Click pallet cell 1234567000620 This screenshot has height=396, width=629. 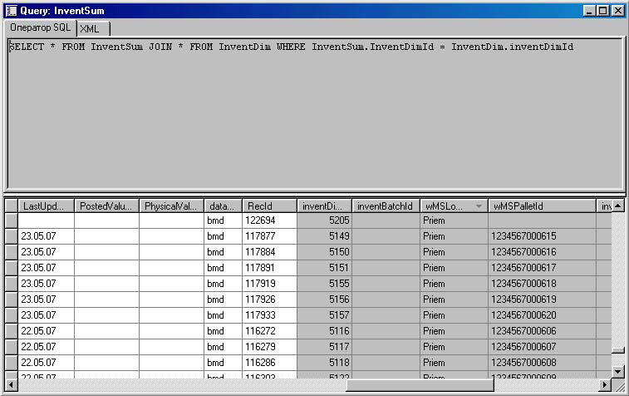[x=542, y=314]
